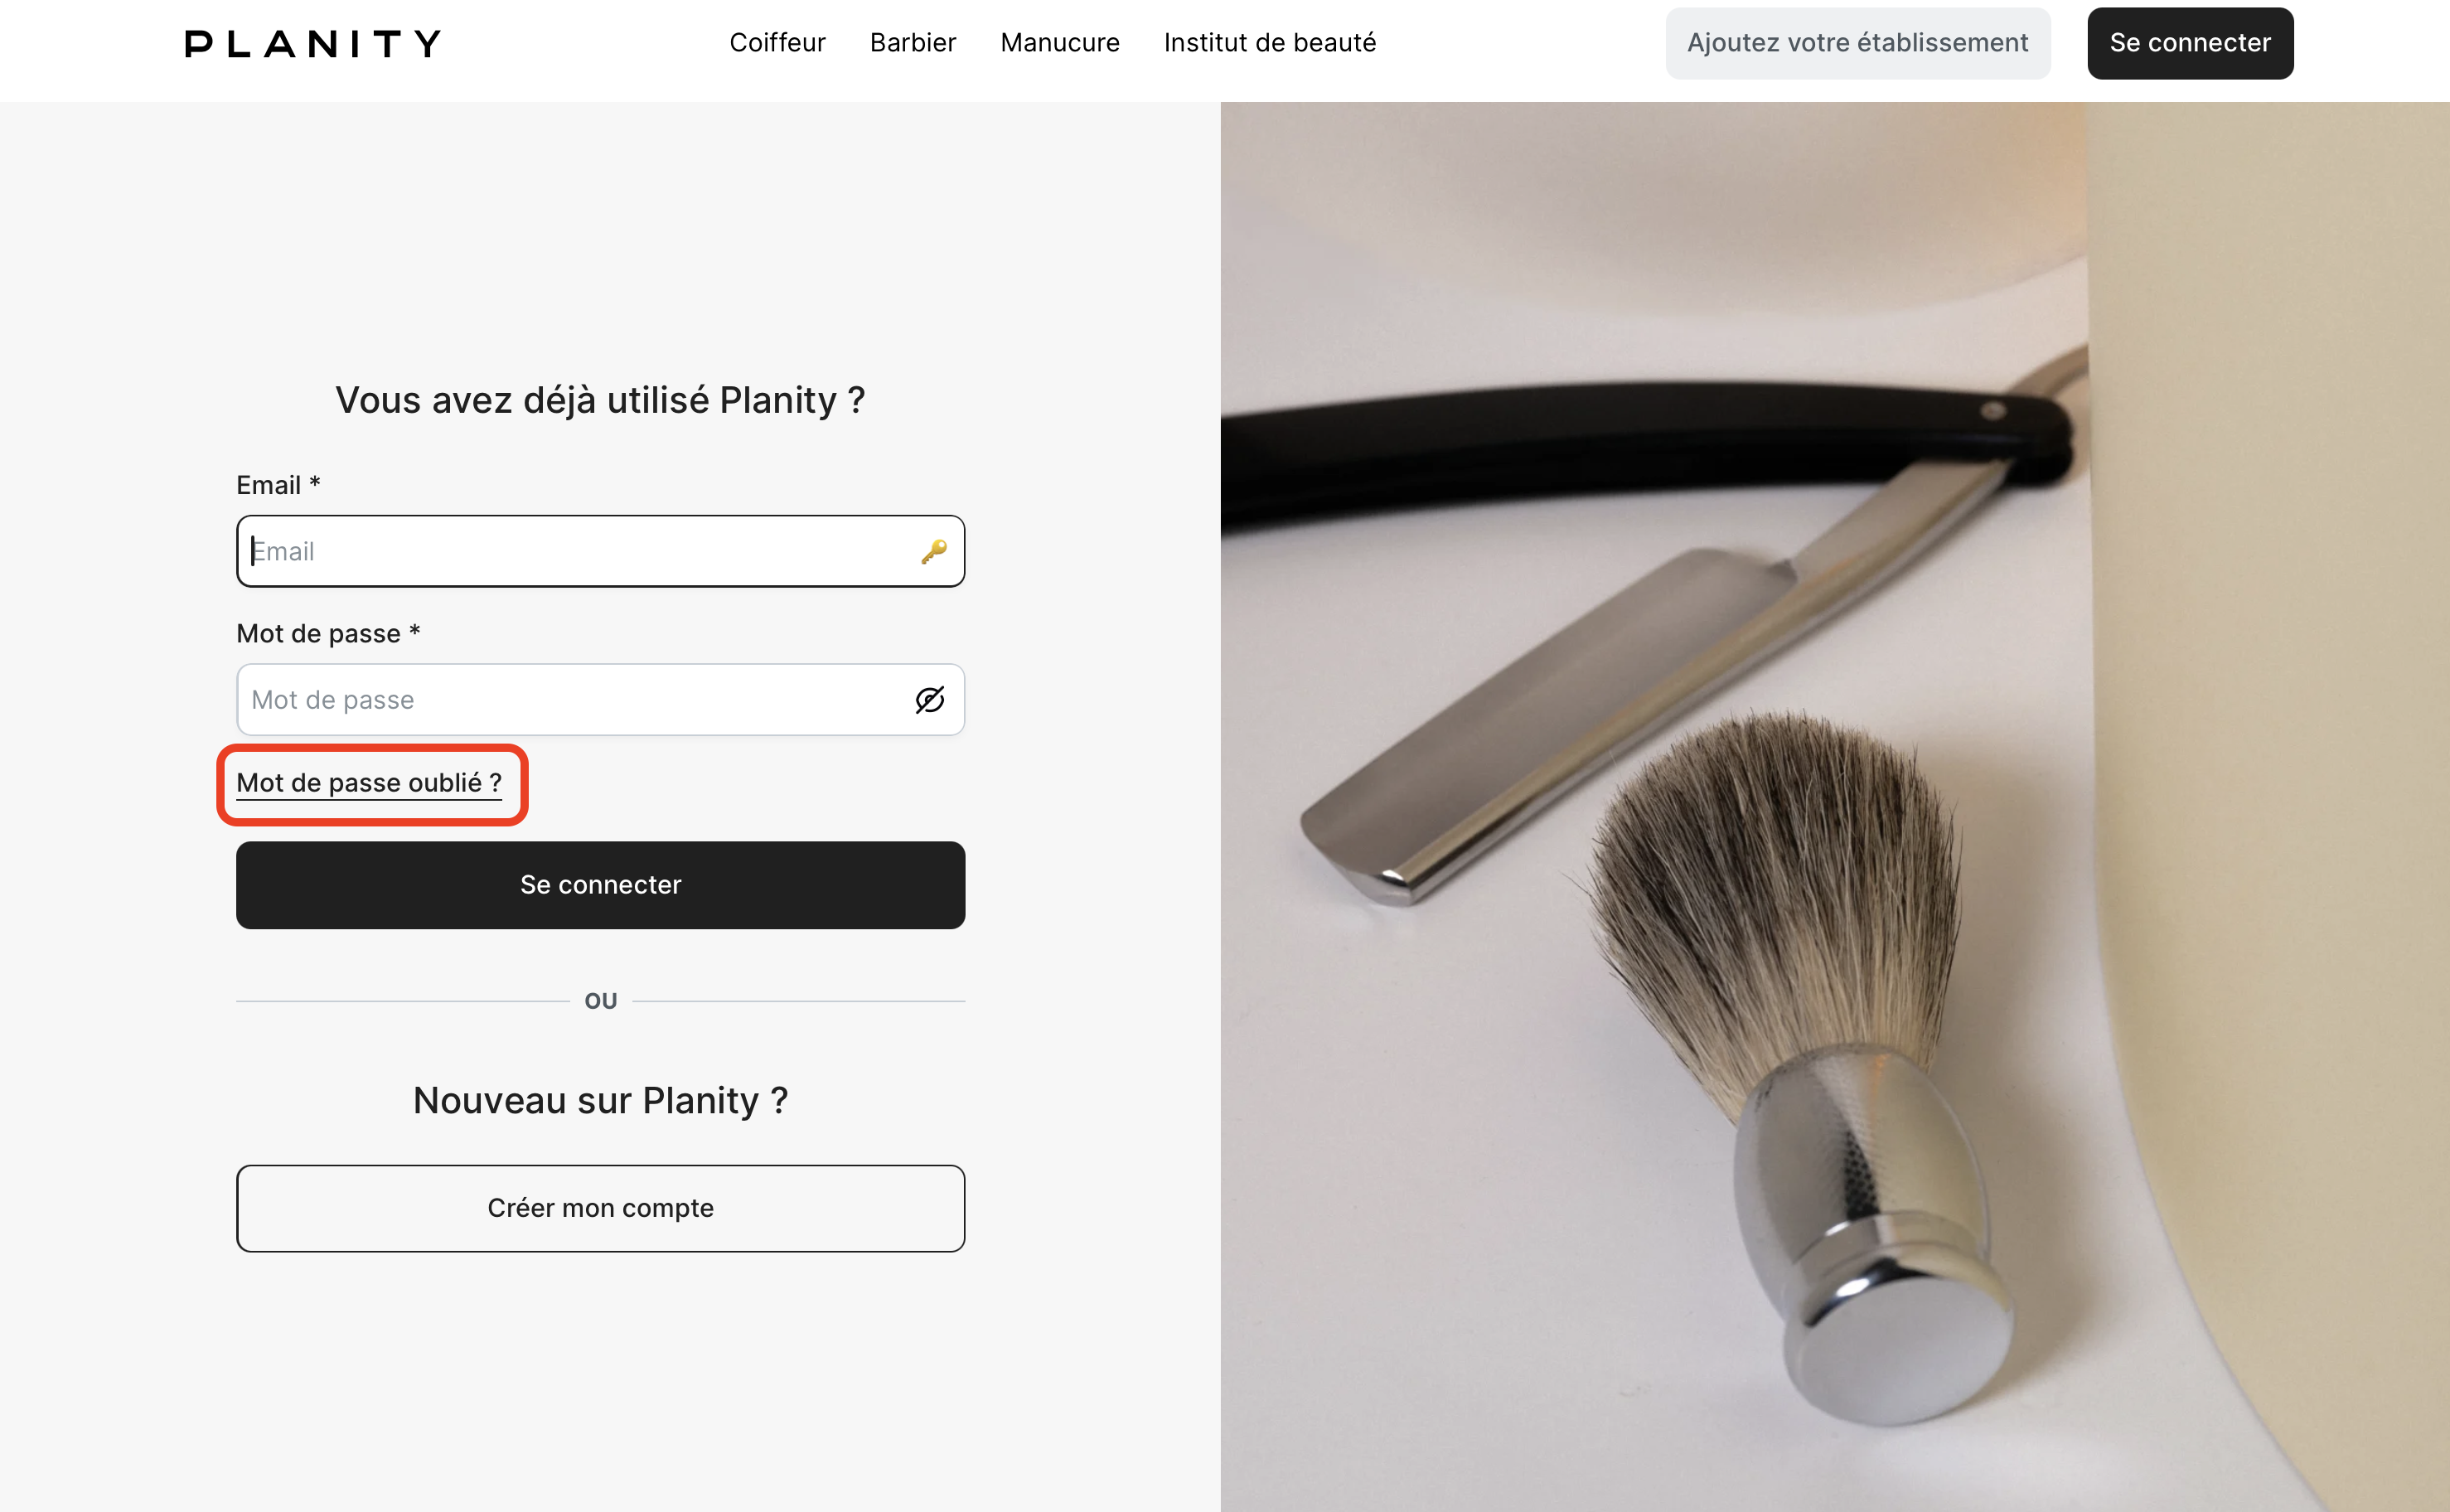Click the Vous avez déjà utilisé Planity heading
2450x1512 pixels.
point(600,400)
